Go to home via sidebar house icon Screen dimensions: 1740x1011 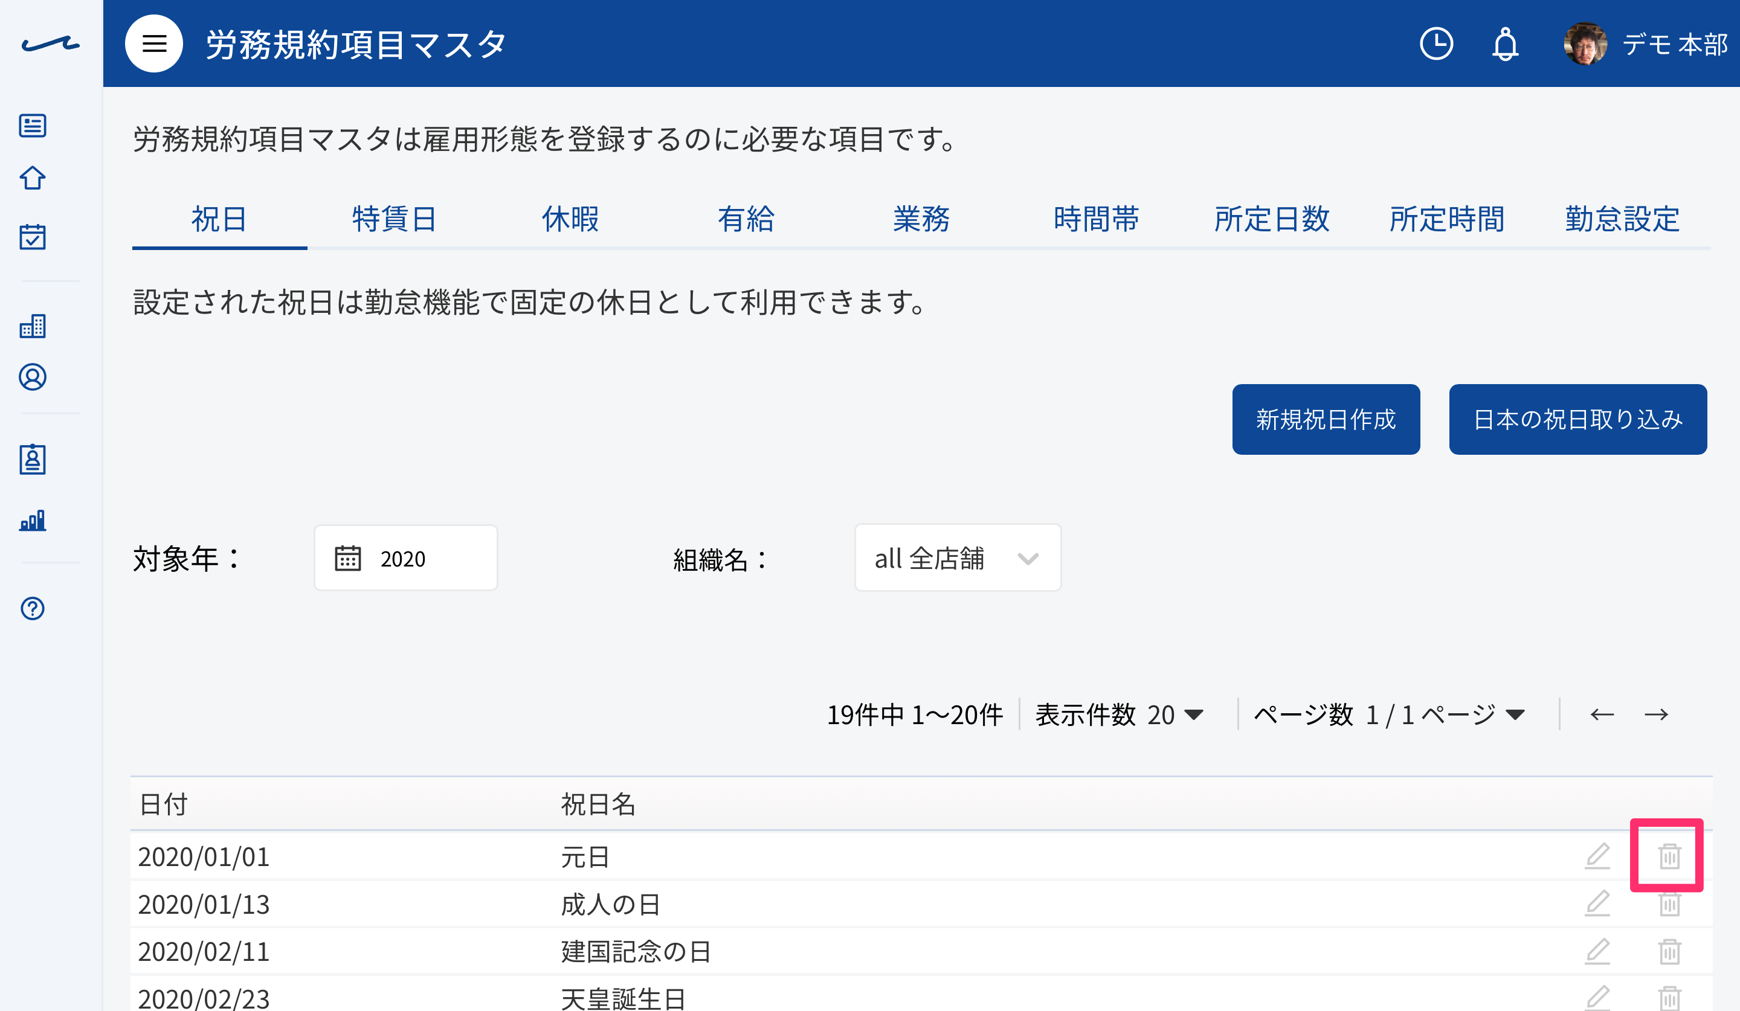pos(33,178)
